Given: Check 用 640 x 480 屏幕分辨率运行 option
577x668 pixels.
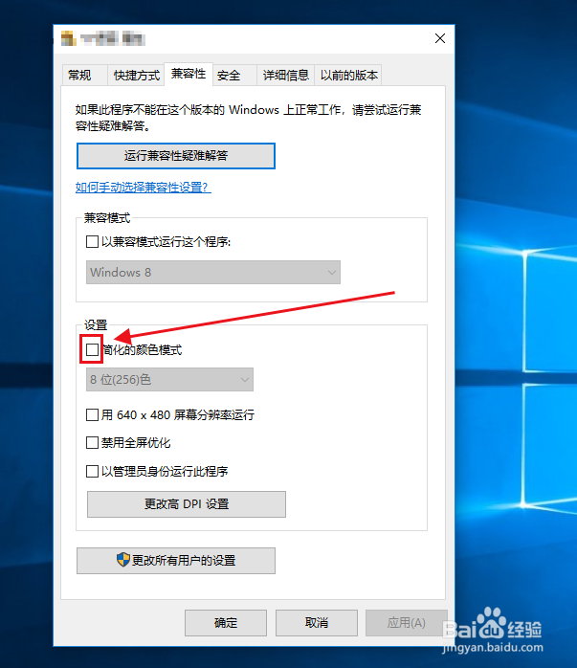Looking at the screenshot, I should (92, 414).
